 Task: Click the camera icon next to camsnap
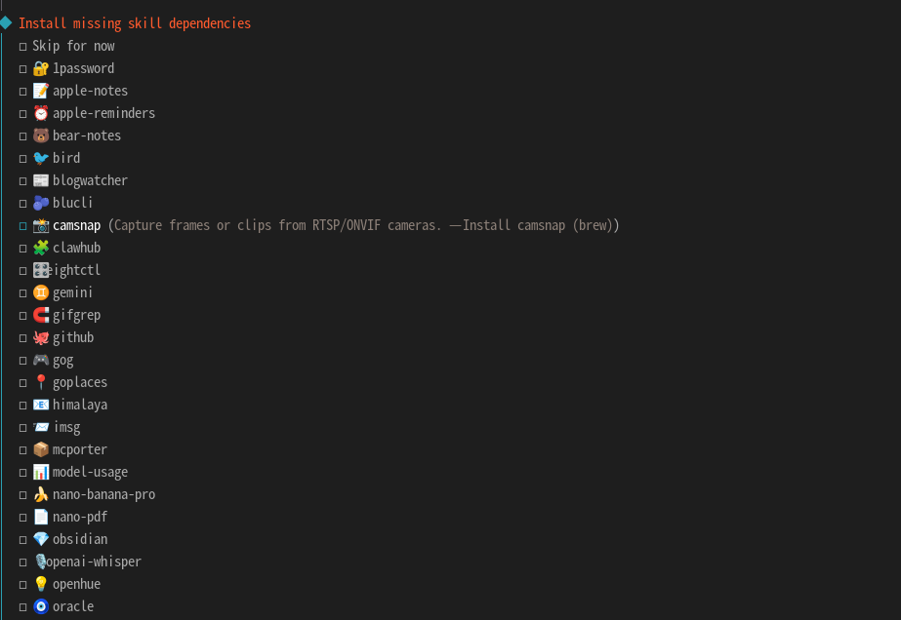[40, 225]
